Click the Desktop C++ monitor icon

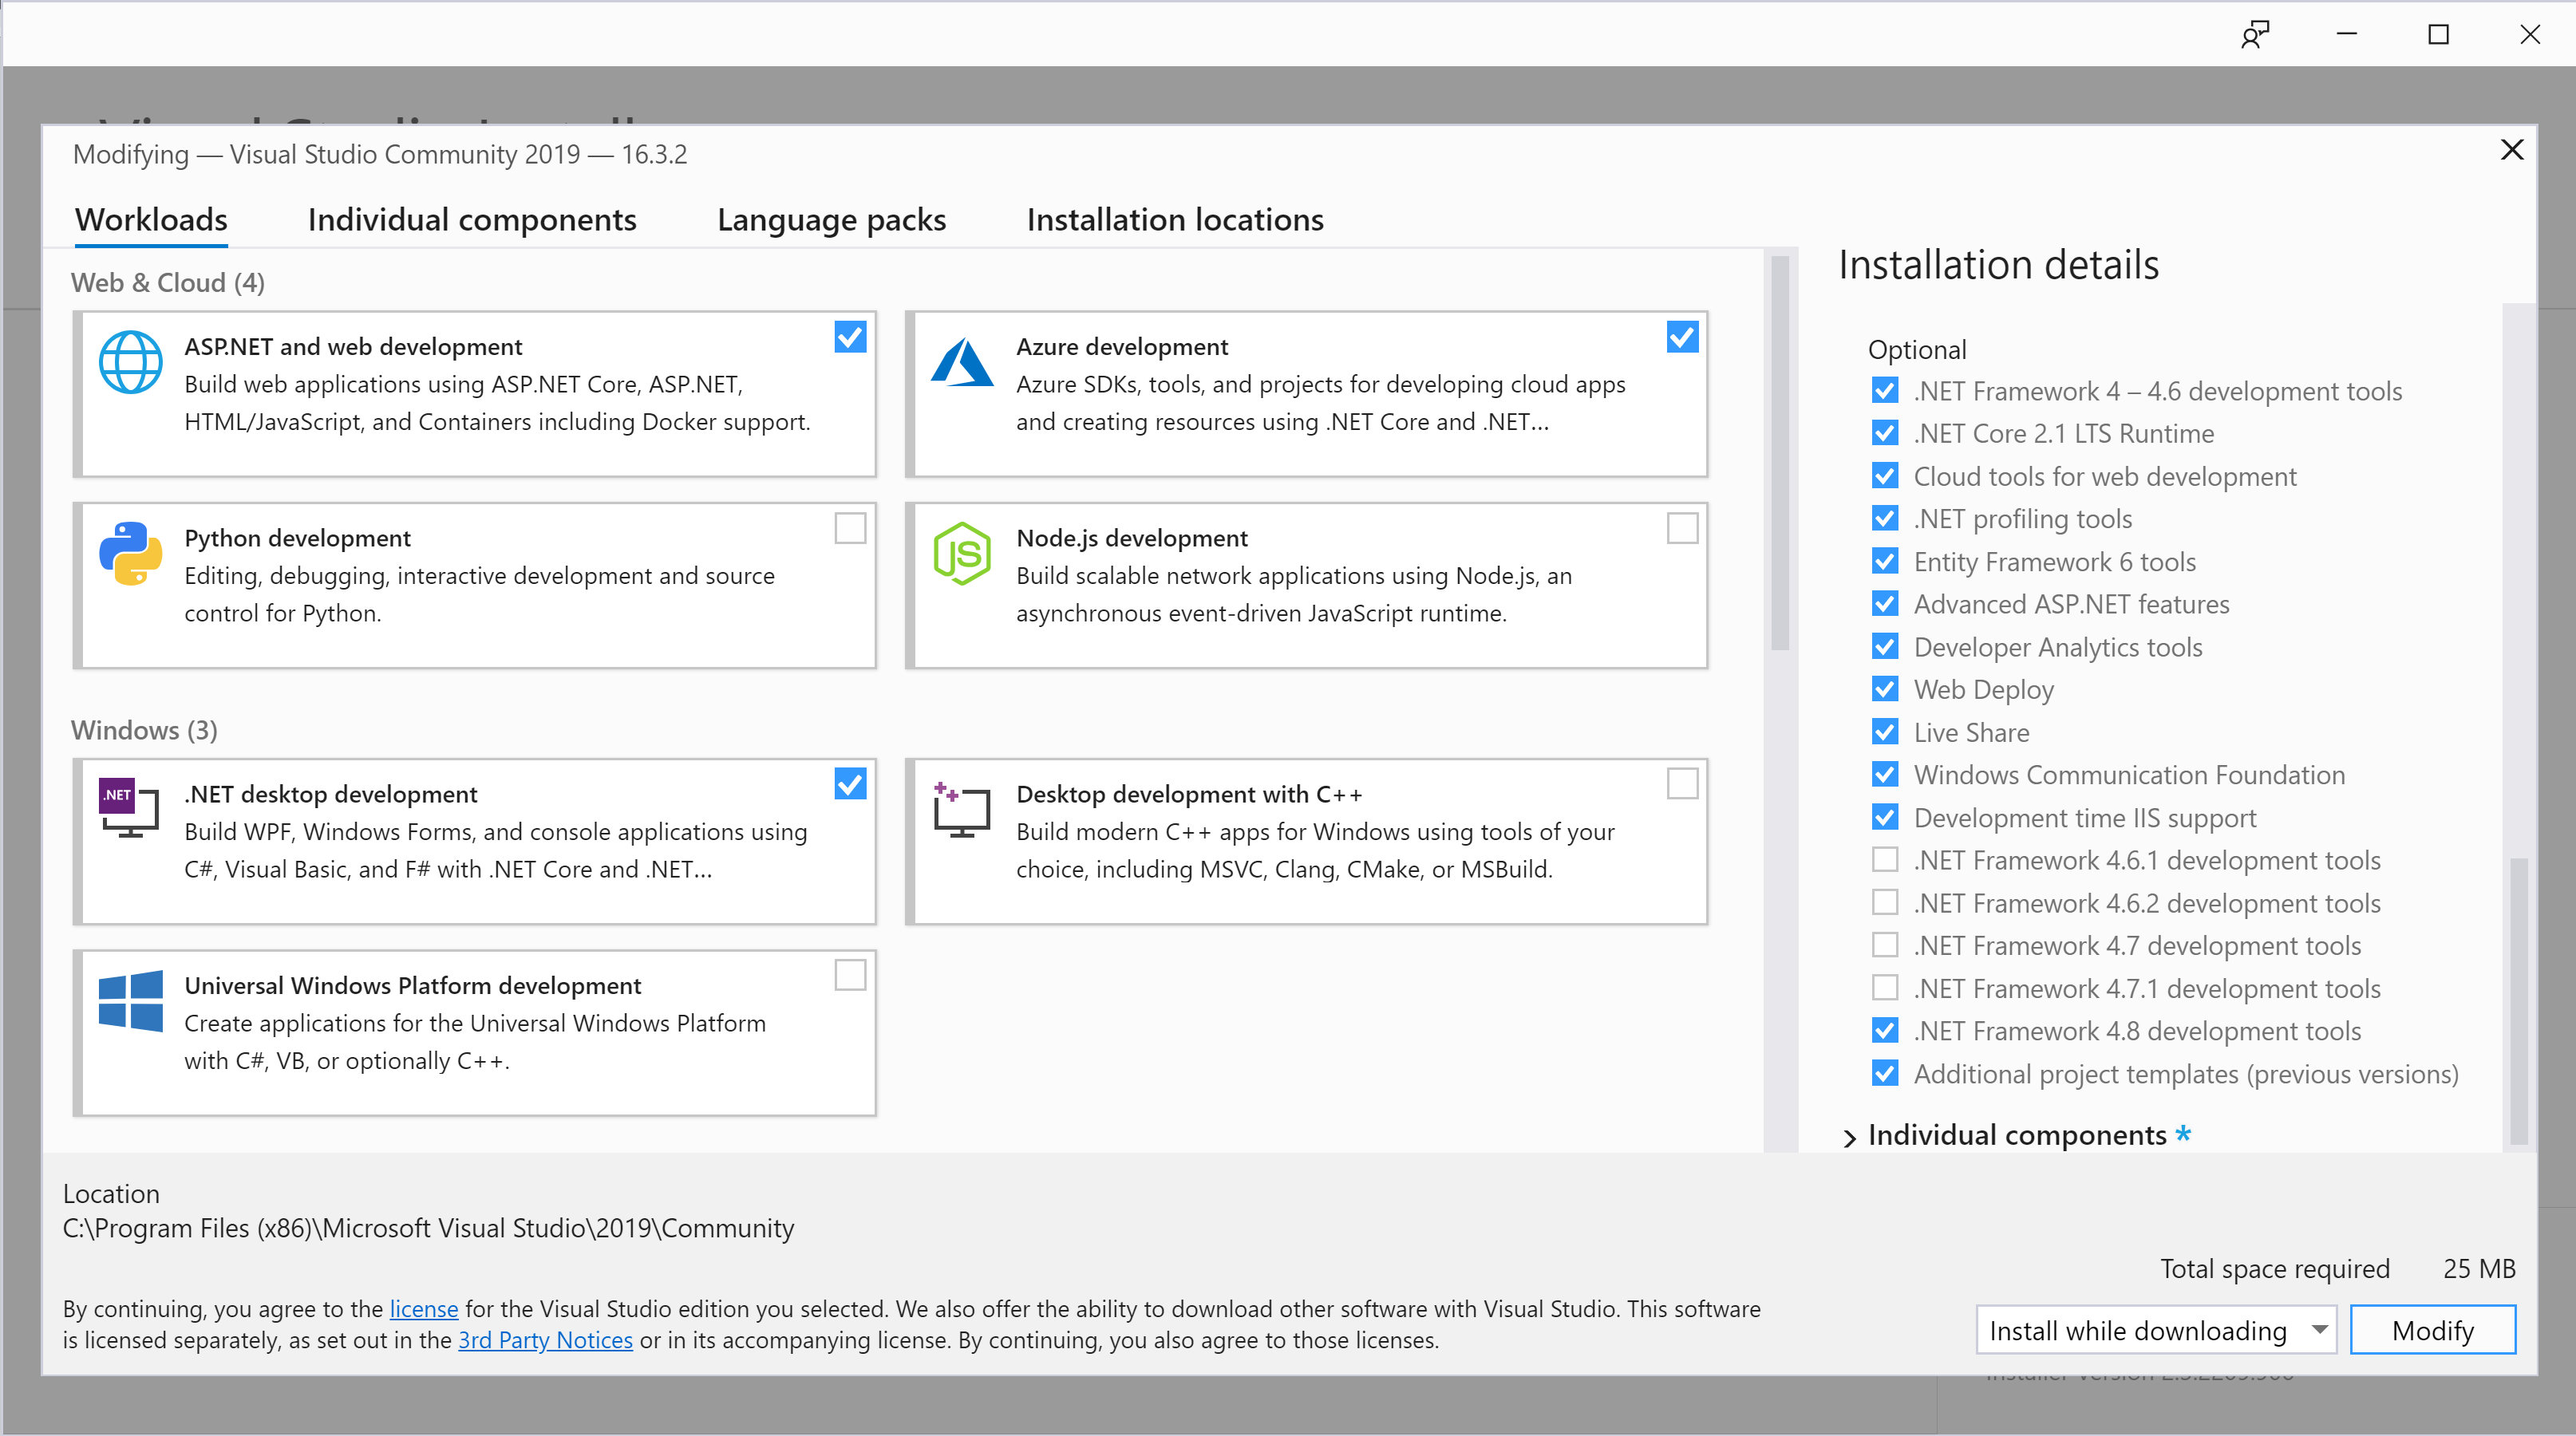click(962, 809)
